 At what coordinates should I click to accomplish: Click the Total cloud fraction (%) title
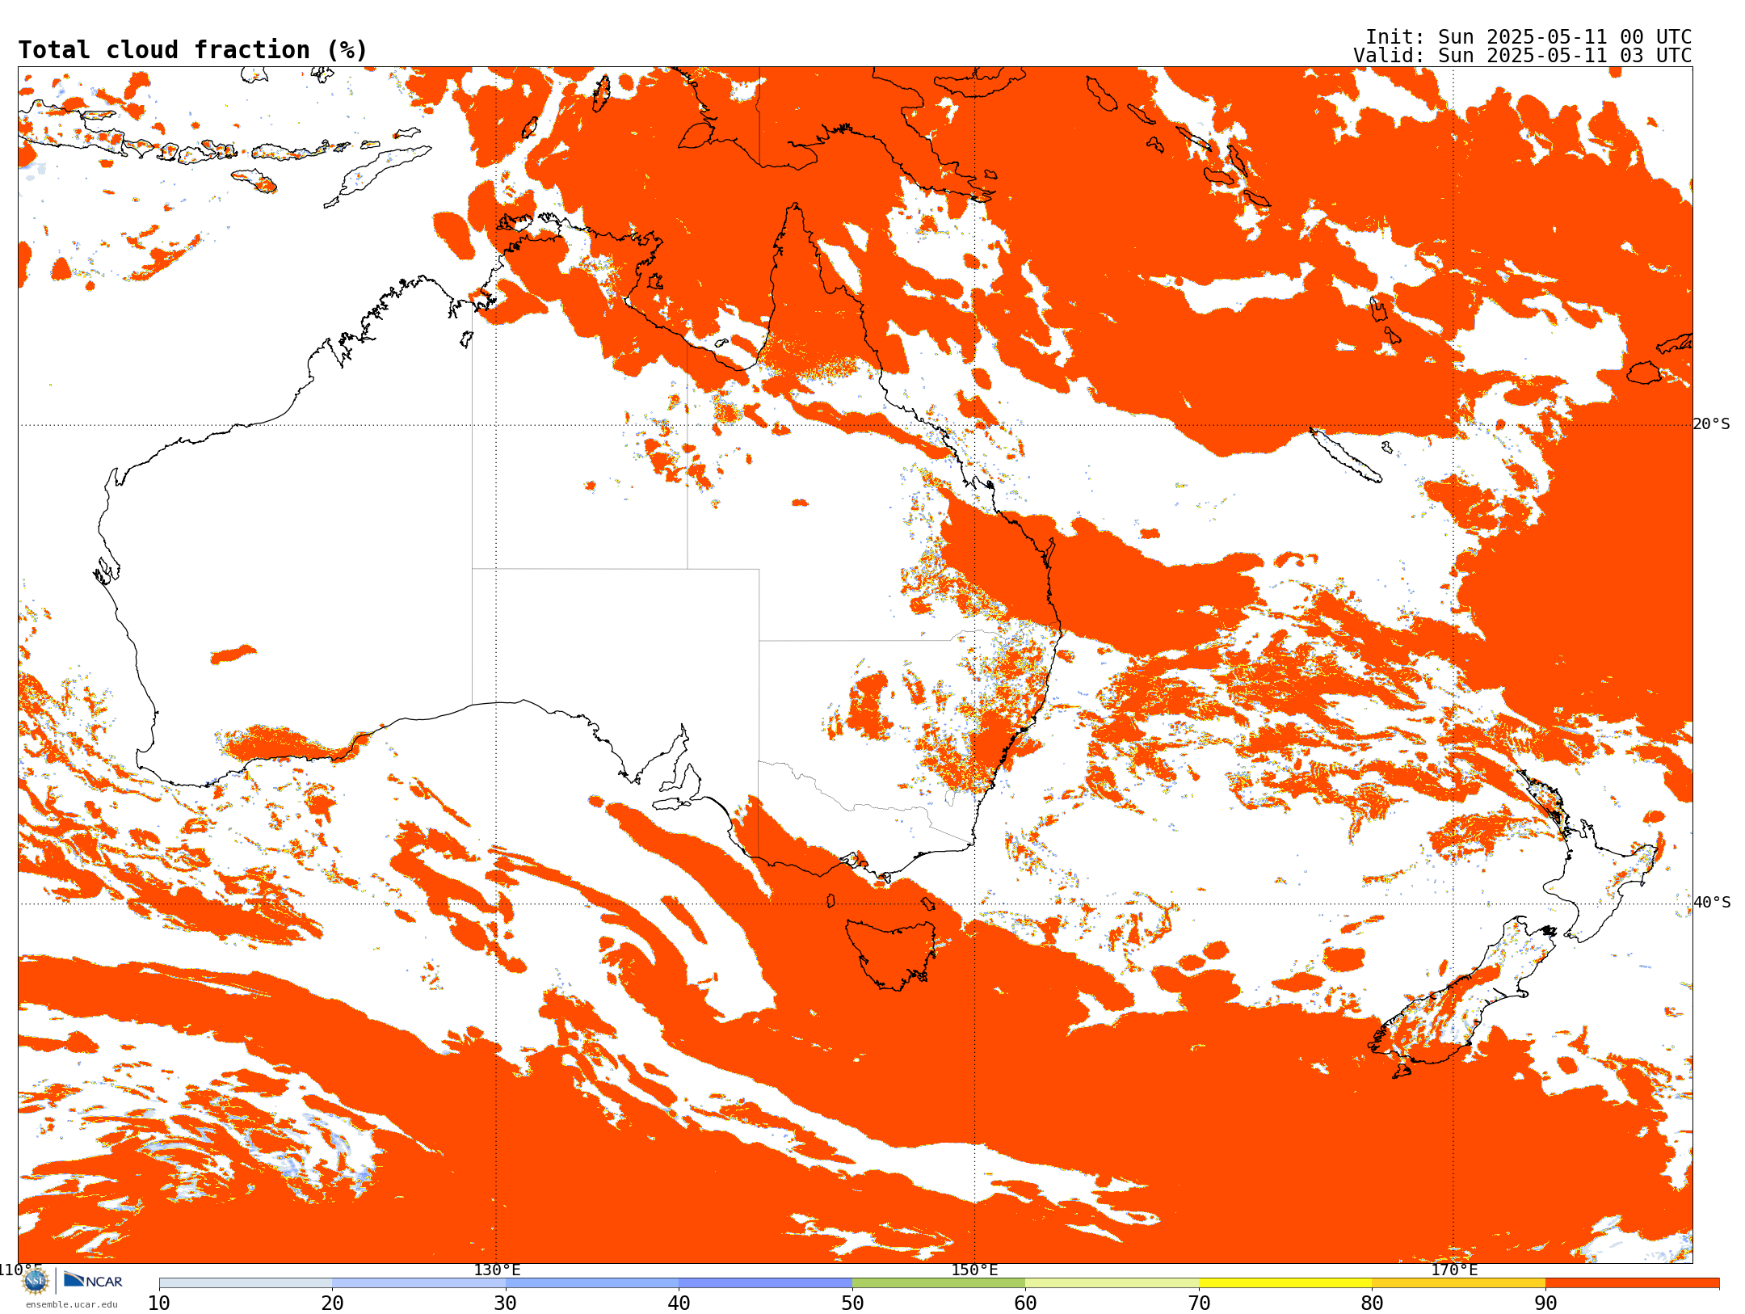coord(193,50)
